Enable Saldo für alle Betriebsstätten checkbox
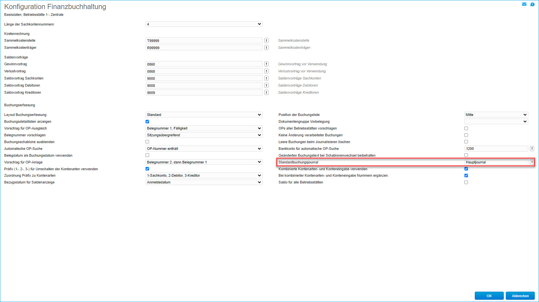 [x=466, y=182]
